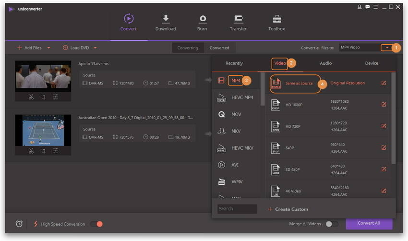Click the Australian Open 2010 file name

click(x=136, y=118)
